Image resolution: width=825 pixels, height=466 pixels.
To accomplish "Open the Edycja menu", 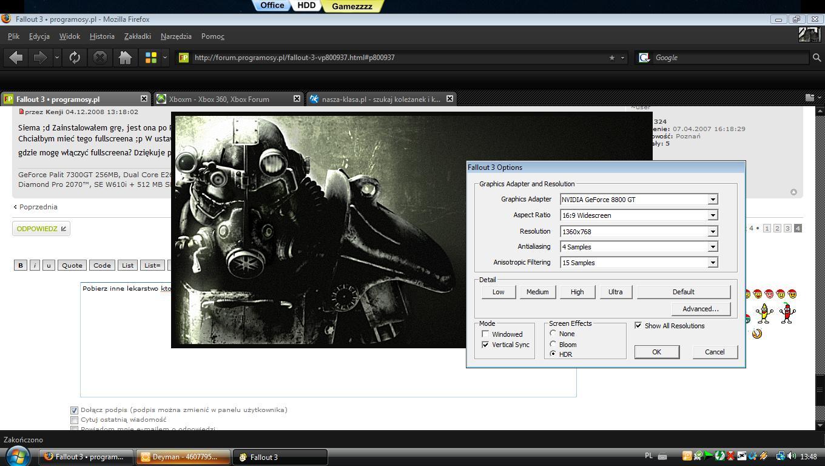I will (39, 36).
